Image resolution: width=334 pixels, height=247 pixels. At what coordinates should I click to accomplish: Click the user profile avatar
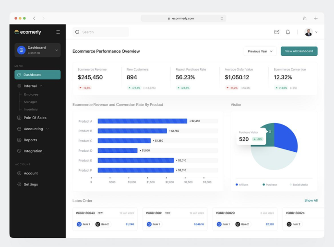point(309,32)
